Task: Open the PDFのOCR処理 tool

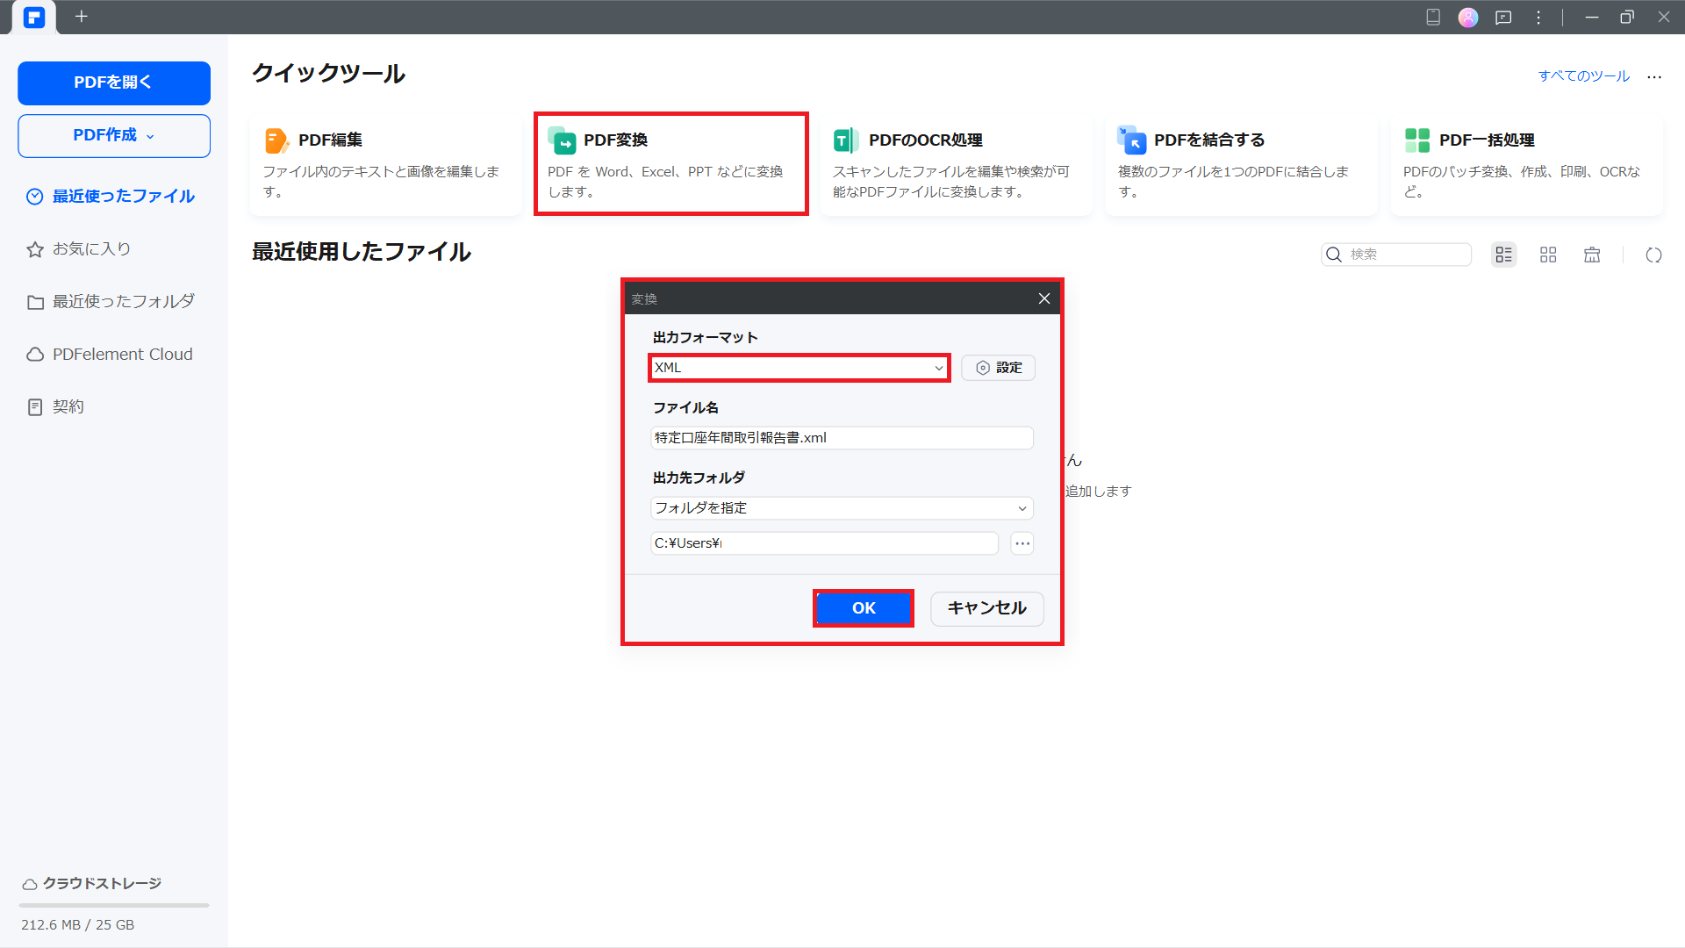Action: 957,164
